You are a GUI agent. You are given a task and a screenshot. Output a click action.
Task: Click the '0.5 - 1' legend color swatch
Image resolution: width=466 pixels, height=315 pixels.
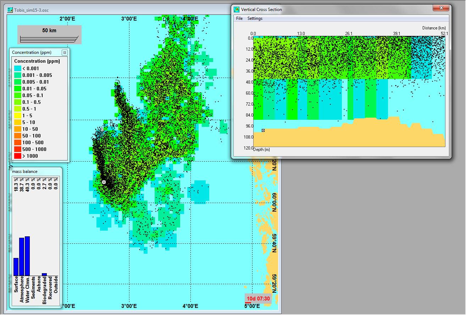tap(17, 109)
